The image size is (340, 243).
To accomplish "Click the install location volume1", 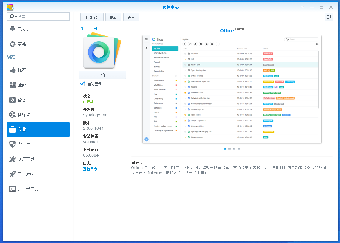I will [91, 142].
